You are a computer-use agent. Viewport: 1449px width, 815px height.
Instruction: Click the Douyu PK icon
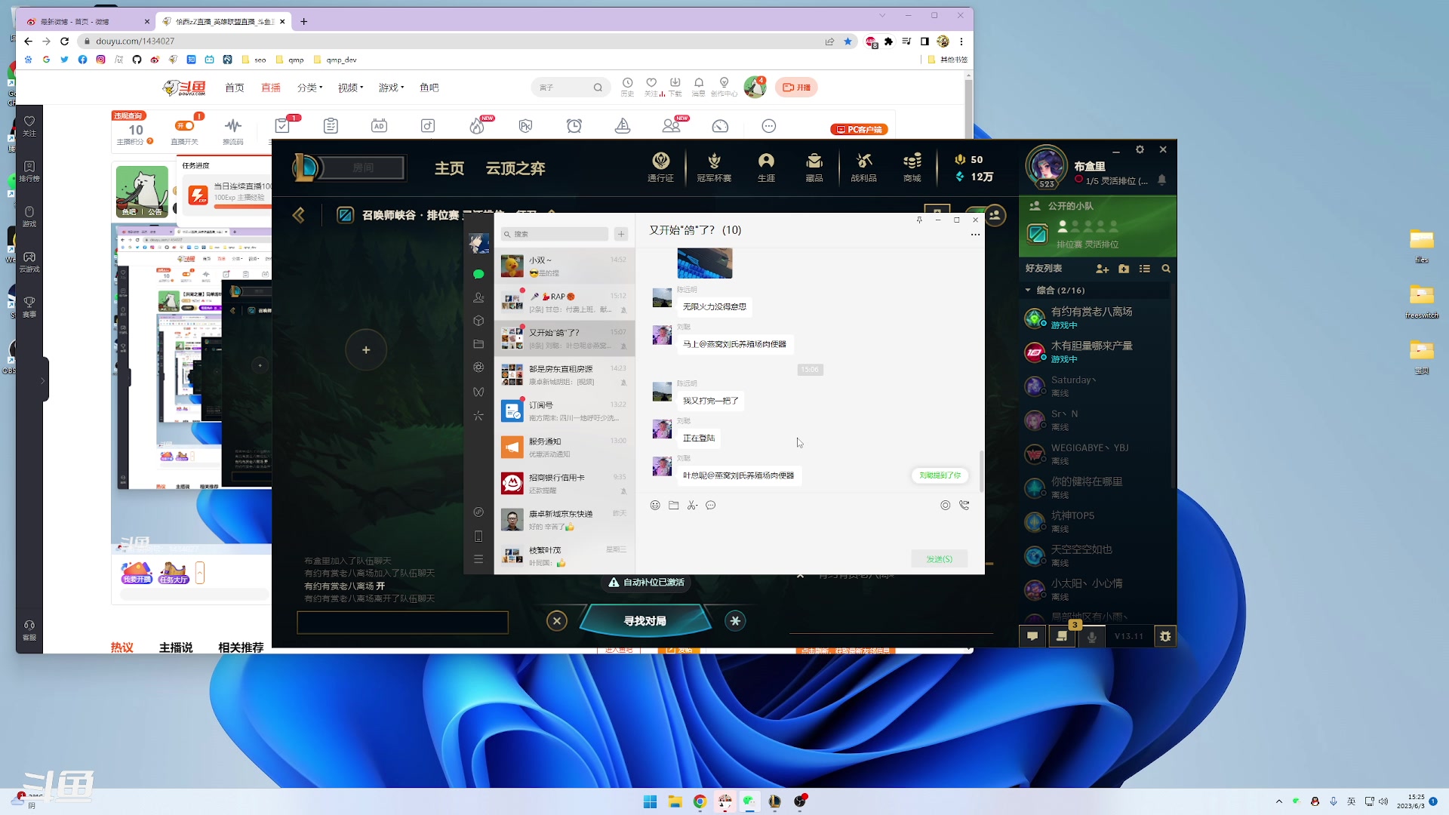click(526, 126)
